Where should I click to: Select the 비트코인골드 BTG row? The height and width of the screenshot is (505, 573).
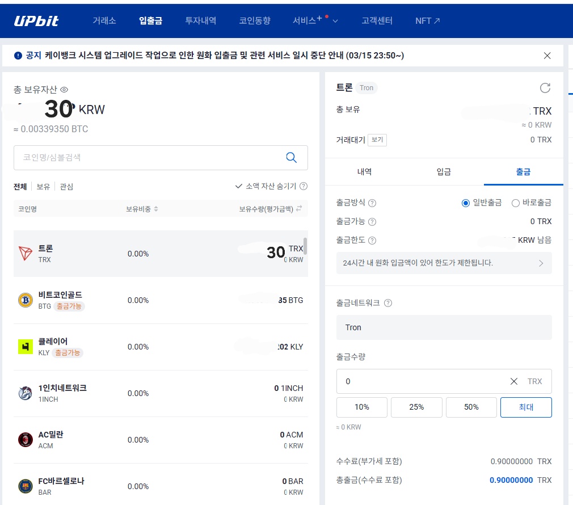pyautogui.click(x=161, y=300)
